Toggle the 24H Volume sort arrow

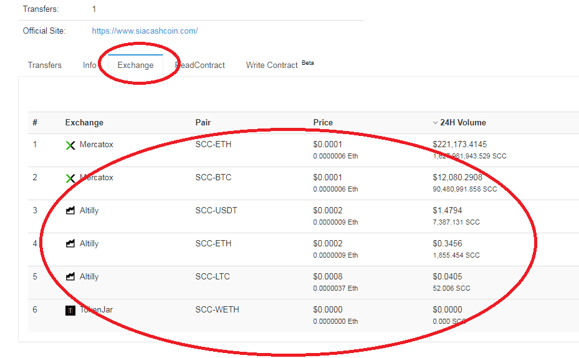tap(436, 123)
